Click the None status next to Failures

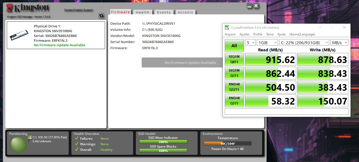tap(104, 138)
